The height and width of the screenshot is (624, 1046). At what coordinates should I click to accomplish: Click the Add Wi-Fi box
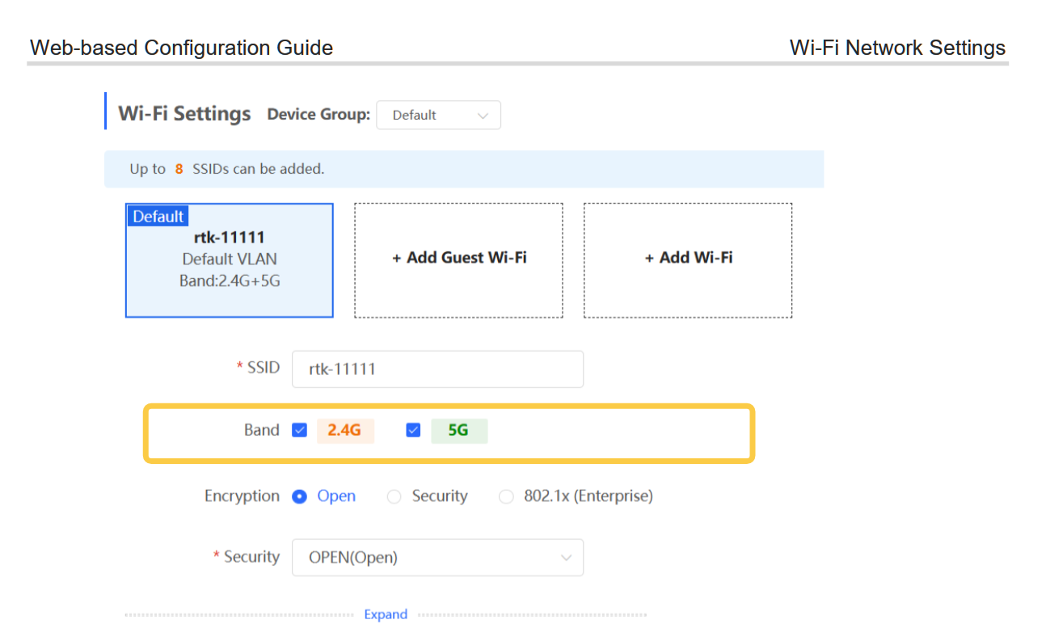coord(689,260)
